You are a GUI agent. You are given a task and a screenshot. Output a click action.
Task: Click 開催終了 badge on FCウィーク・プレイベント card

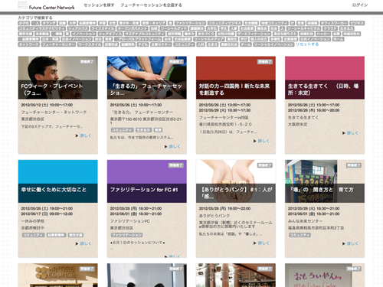(x=87, y=62)
